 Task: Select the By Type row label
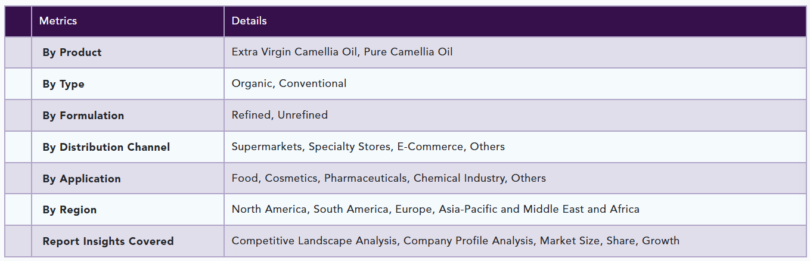63,84
